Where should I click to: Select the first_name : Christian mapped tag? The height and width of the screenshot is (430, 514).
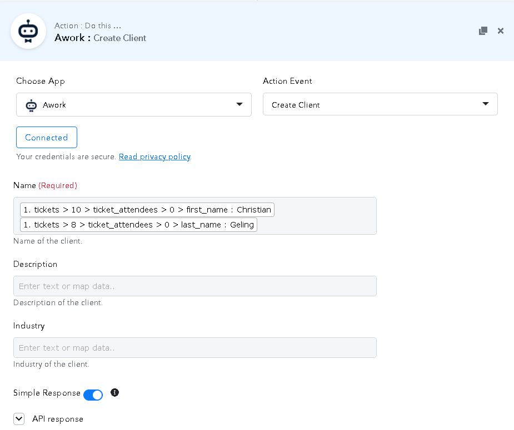point(147,210)
